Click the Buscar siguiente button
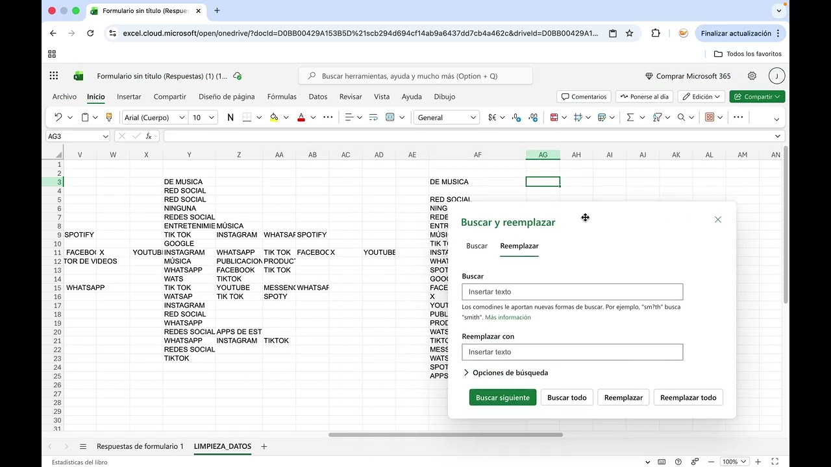Screen dimensions: 831x467 pyautogui.click(x=502, y=398)
